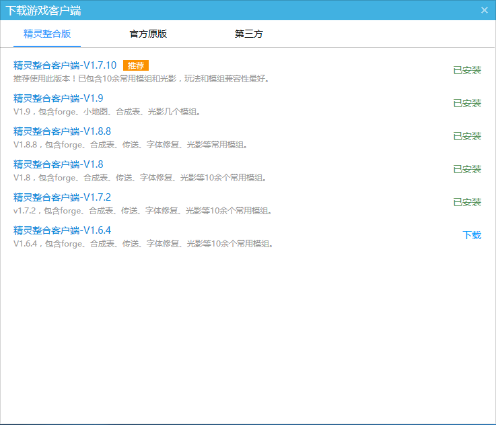
Task: Click the orange 推荐 badge
Action: coord(136,65)
